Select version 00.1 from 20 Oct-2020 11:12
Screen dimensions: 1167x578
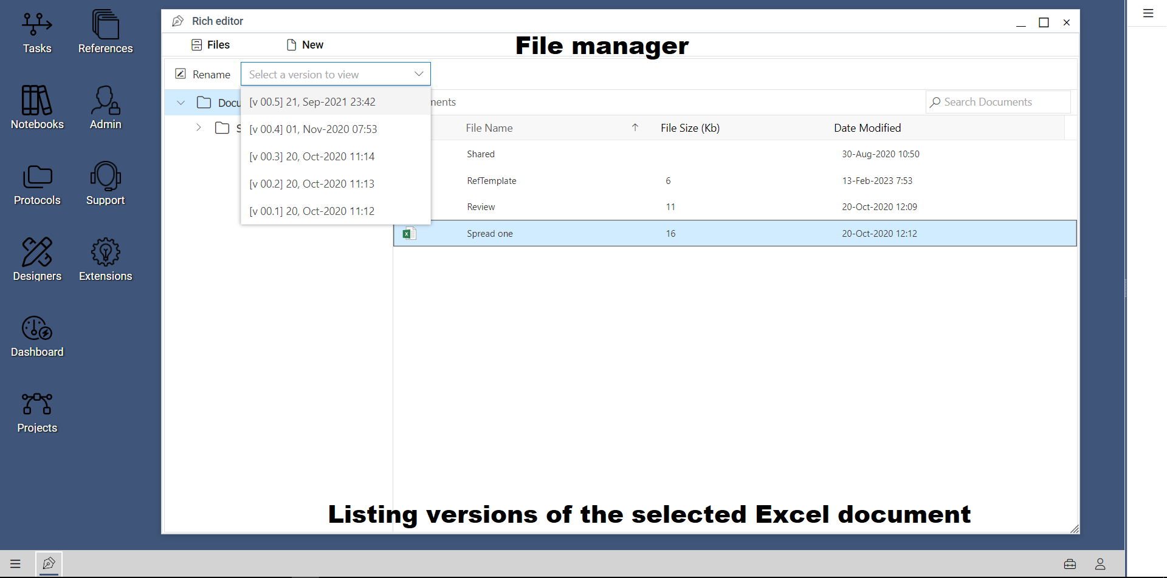pyautogui.click(x=336, y=211)
